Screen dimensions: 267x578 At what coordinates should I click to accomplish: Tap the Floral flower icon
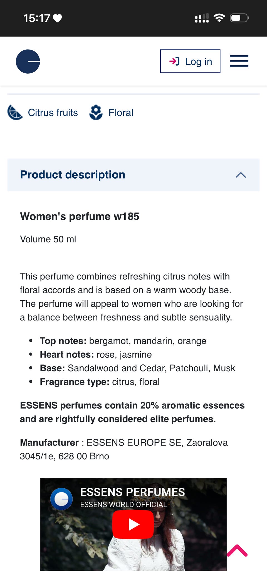[x=96, y=112]
